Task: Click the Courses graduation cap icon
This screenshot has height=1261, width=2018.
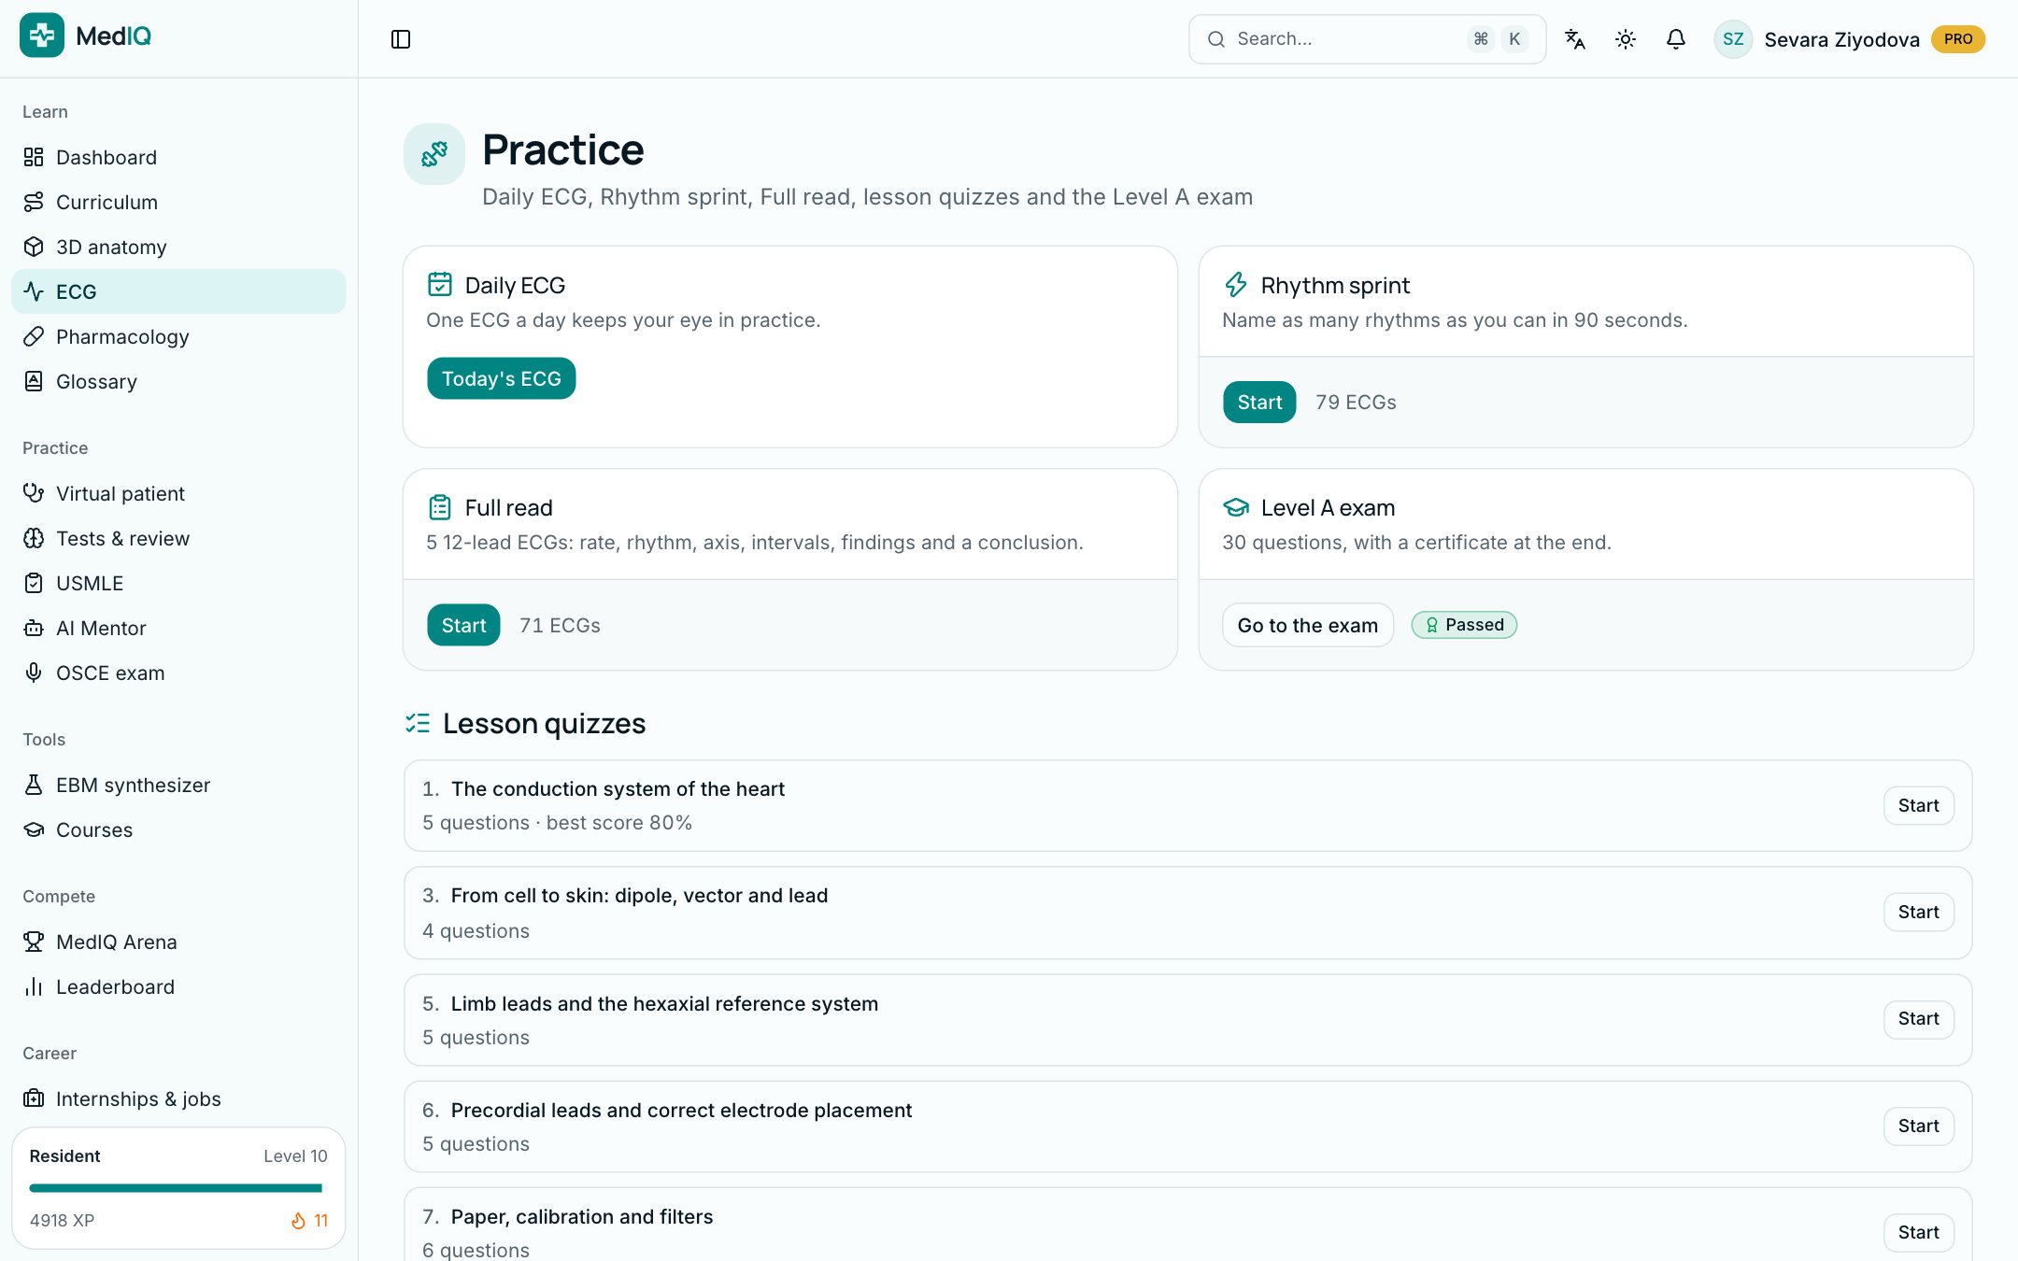Action: 34,829
